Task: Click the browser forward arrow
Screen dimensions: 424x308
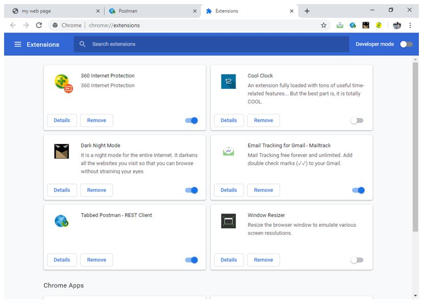Action: pos(26,25)
